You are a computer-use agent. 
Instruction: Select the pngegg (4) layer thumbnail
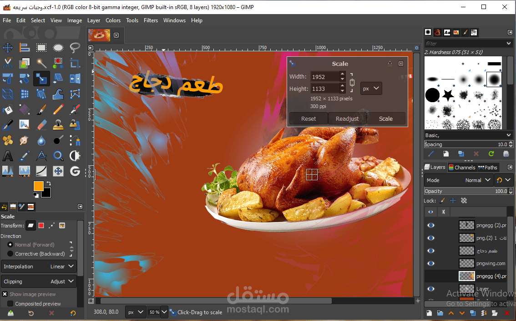(467, 276)
